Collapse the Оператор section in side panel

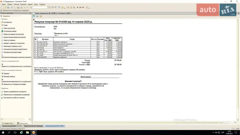(2, 16)
